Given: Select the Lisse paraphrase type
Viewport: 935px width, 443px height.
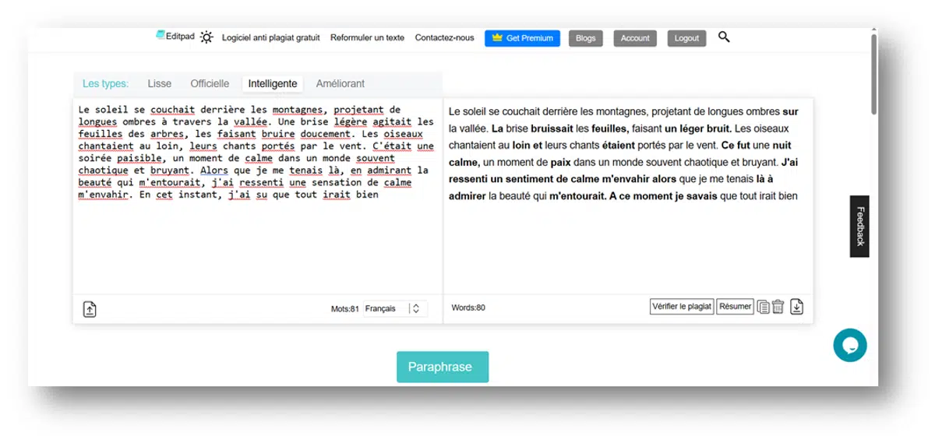Looking at the screenshot, I should (160, 83).
